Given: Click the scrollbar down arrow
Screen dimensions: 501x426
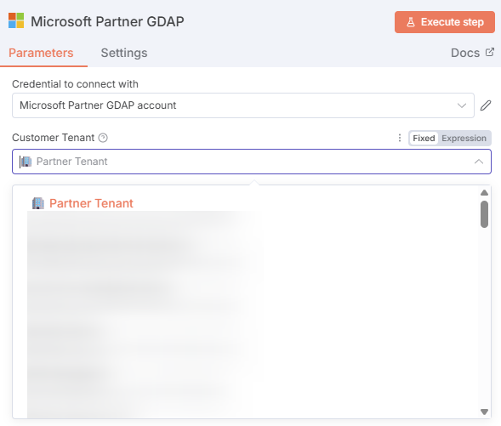Looking at the screenshot, I should [484, 412].
